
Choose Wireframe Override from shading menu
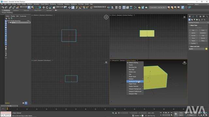[135, 82]
